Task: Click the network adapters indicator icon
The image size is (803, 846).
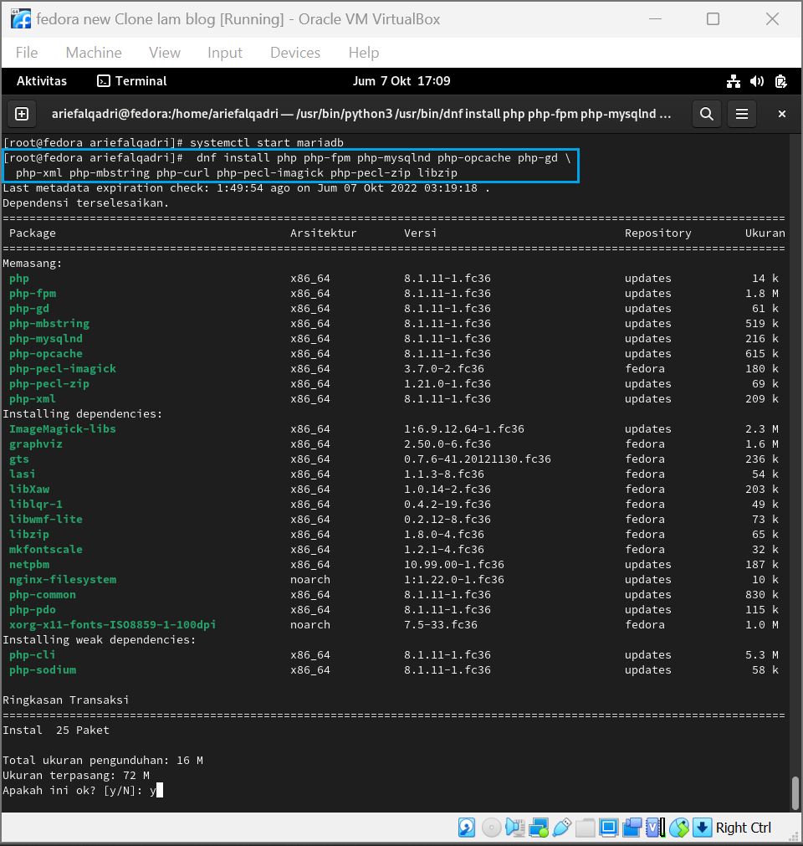Action: click(x=539, y=827)
